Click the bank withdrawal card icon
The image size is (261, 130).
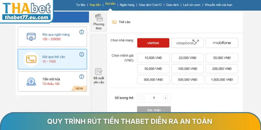[31, 37]
